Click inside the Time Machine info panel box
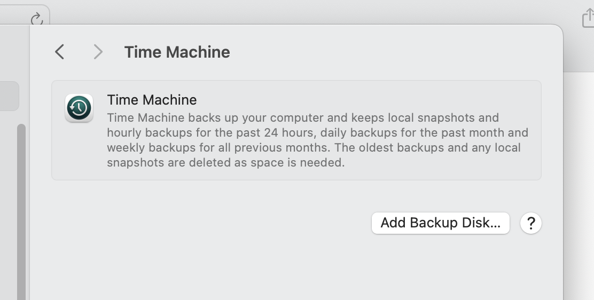The image size is (594, 300). pos(296,130)
